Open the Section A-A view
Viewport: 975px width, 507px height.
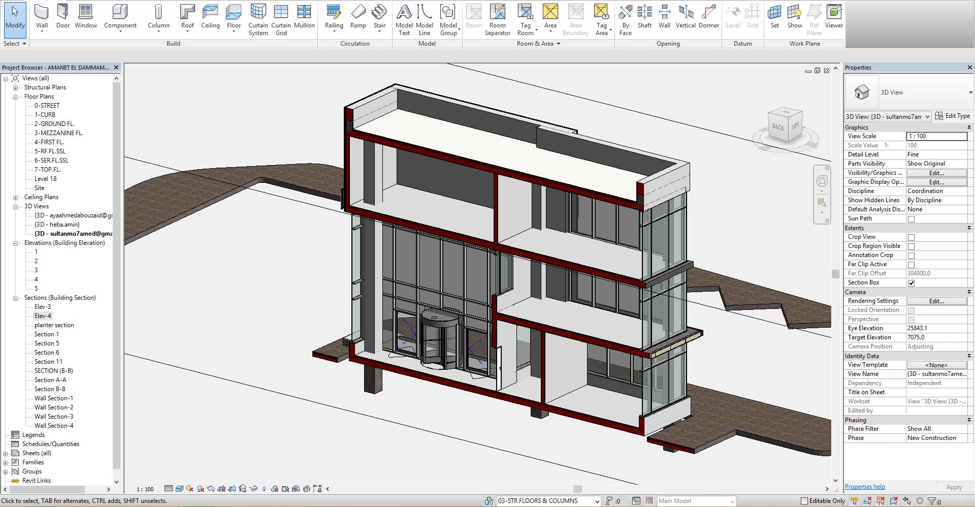(x=50, y=380)
